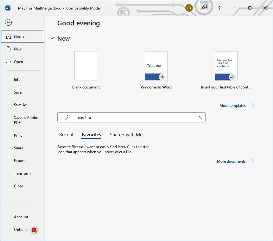The height and width of the screenshot is (241, 273).
Task: Switch to the Favorites tab
Action: point(91,135)
